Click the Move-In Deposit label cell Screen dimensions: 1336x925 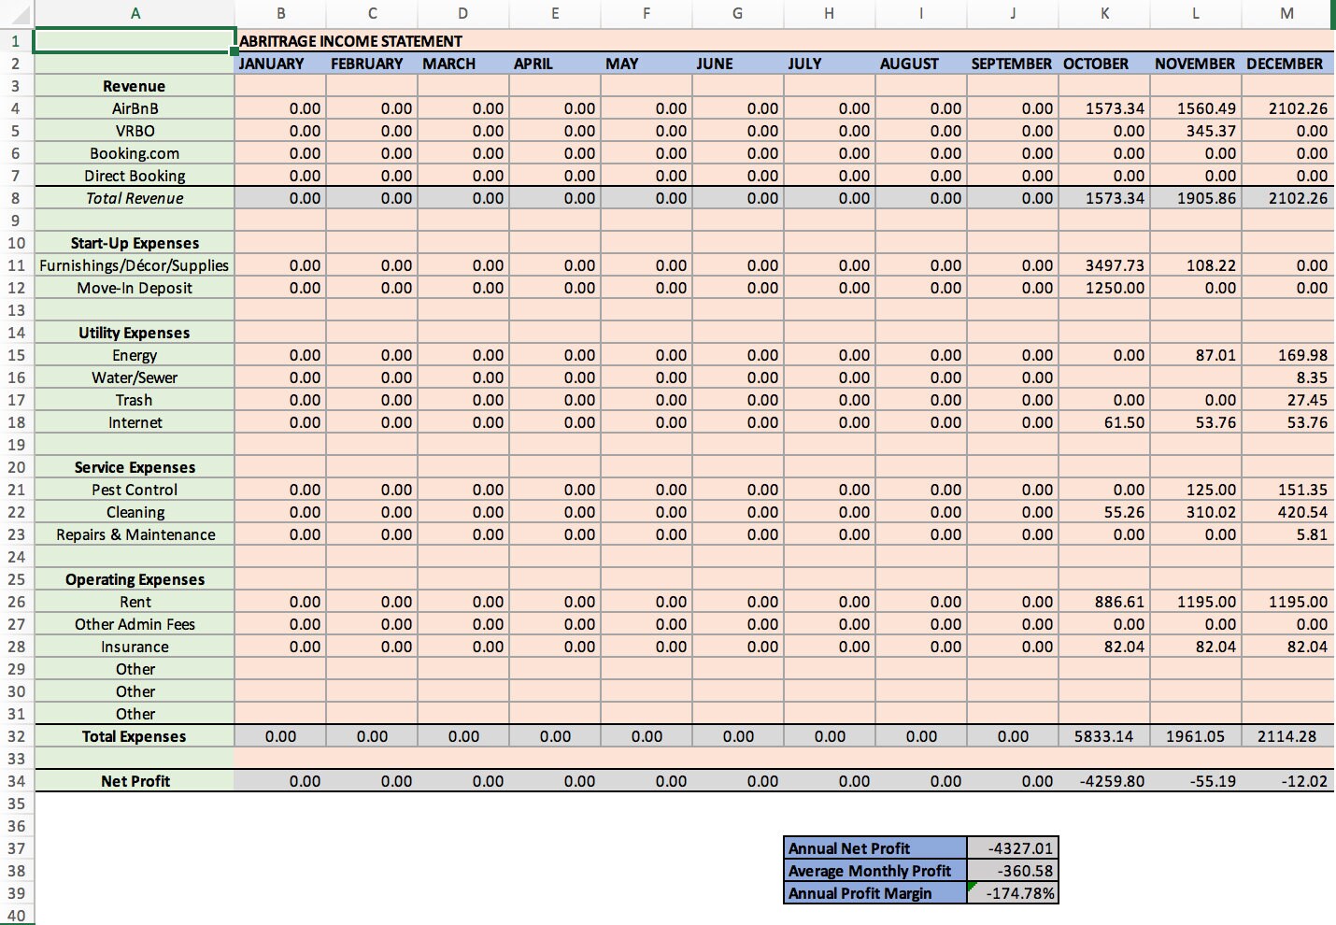[135, 288]
